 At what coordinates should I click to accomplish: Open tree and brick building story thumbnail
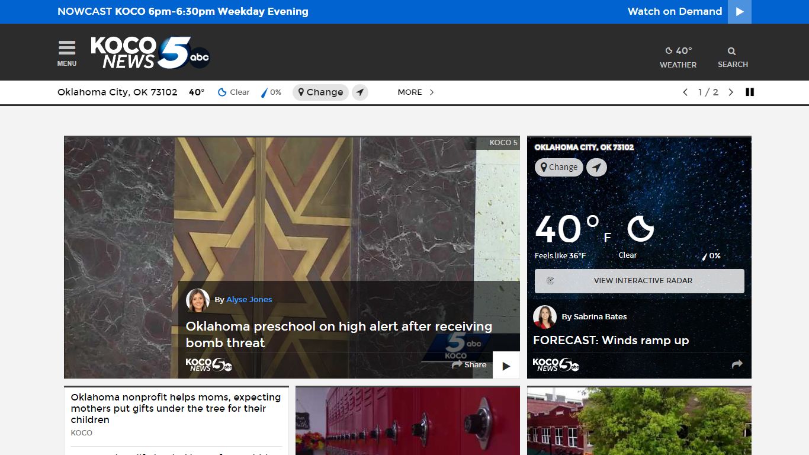[x=639, y=421]
